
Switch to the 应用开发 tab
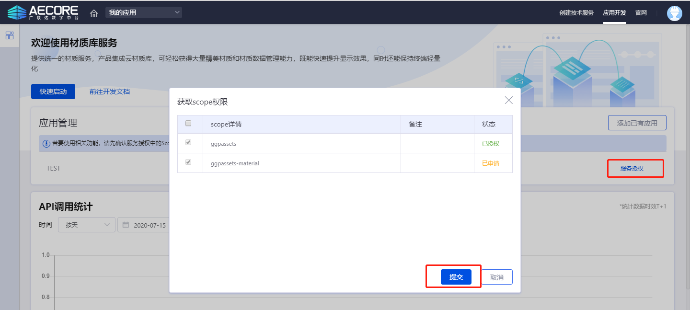tap(614, 13)
